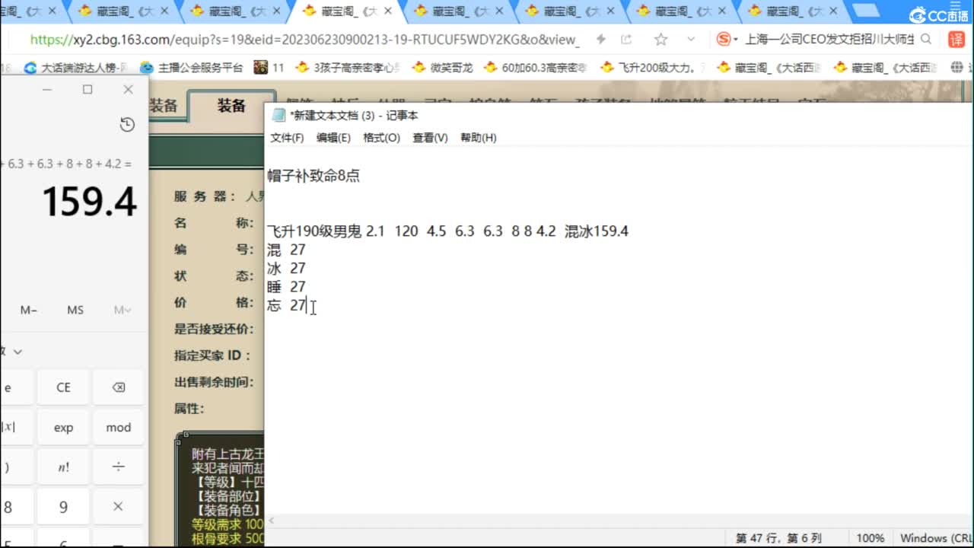
Task: Open the bookmark labeled 11
Action: 269,68
